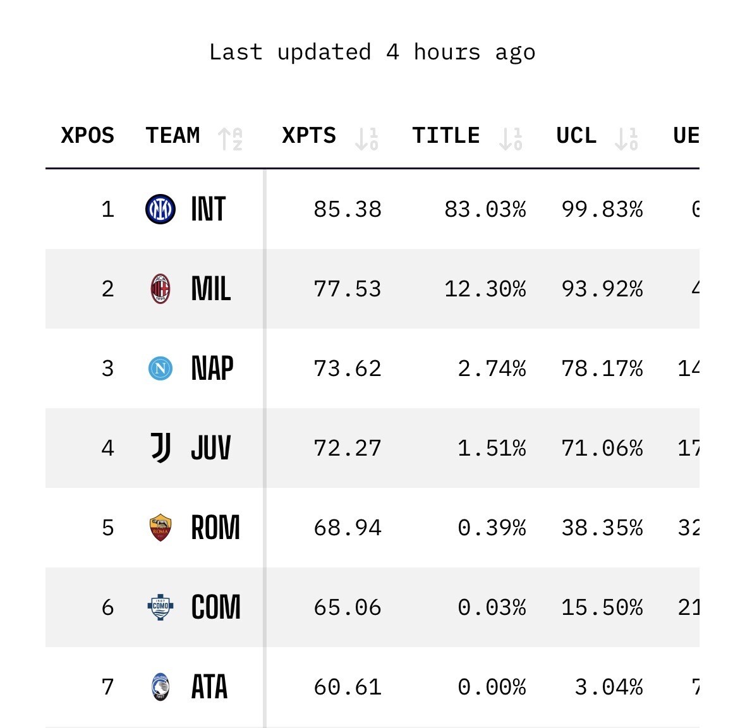Click the XPTS column header label
The image size is (745, 728).
click(x=309, y=136)
